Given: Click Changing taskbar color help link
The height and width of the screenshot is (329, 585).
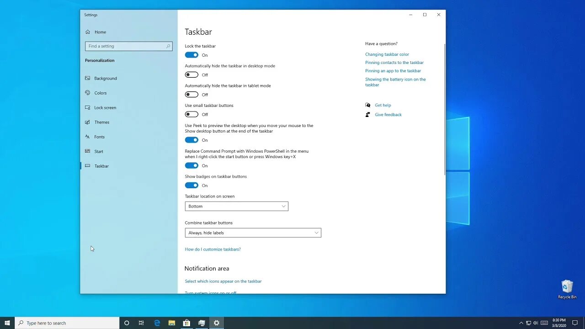Looking at the screenshot, I should click(x=387, y=54).
